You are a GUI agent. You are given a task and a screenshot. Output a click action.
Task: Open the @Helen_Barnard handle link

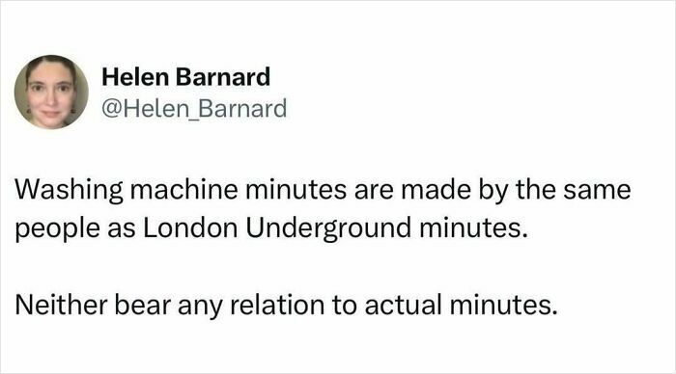click(194, 109)
